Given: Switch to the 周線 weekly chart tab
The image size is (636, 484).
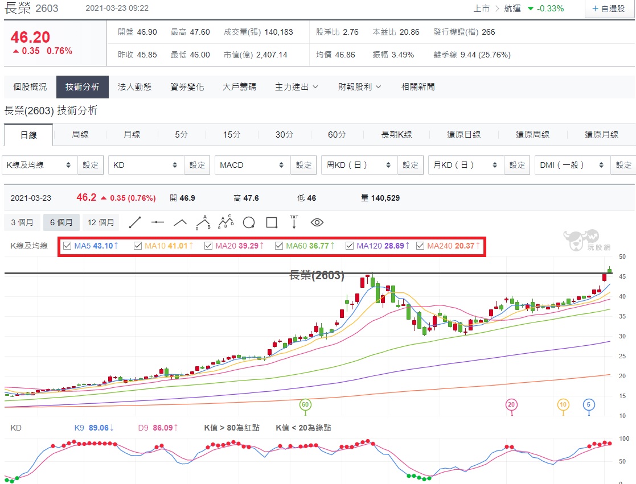Looking at the screenshot, I should click(x=80, y=134).
